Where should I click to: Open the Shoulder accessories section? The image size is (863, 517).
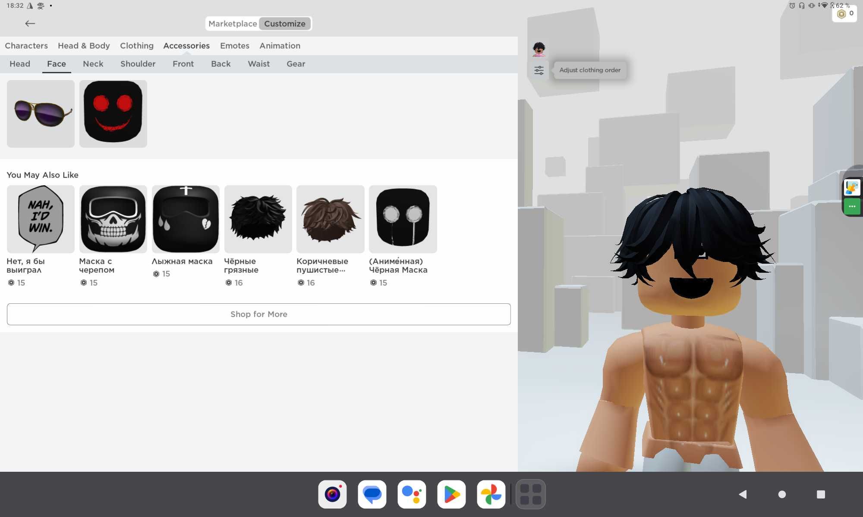click(138, 63)
